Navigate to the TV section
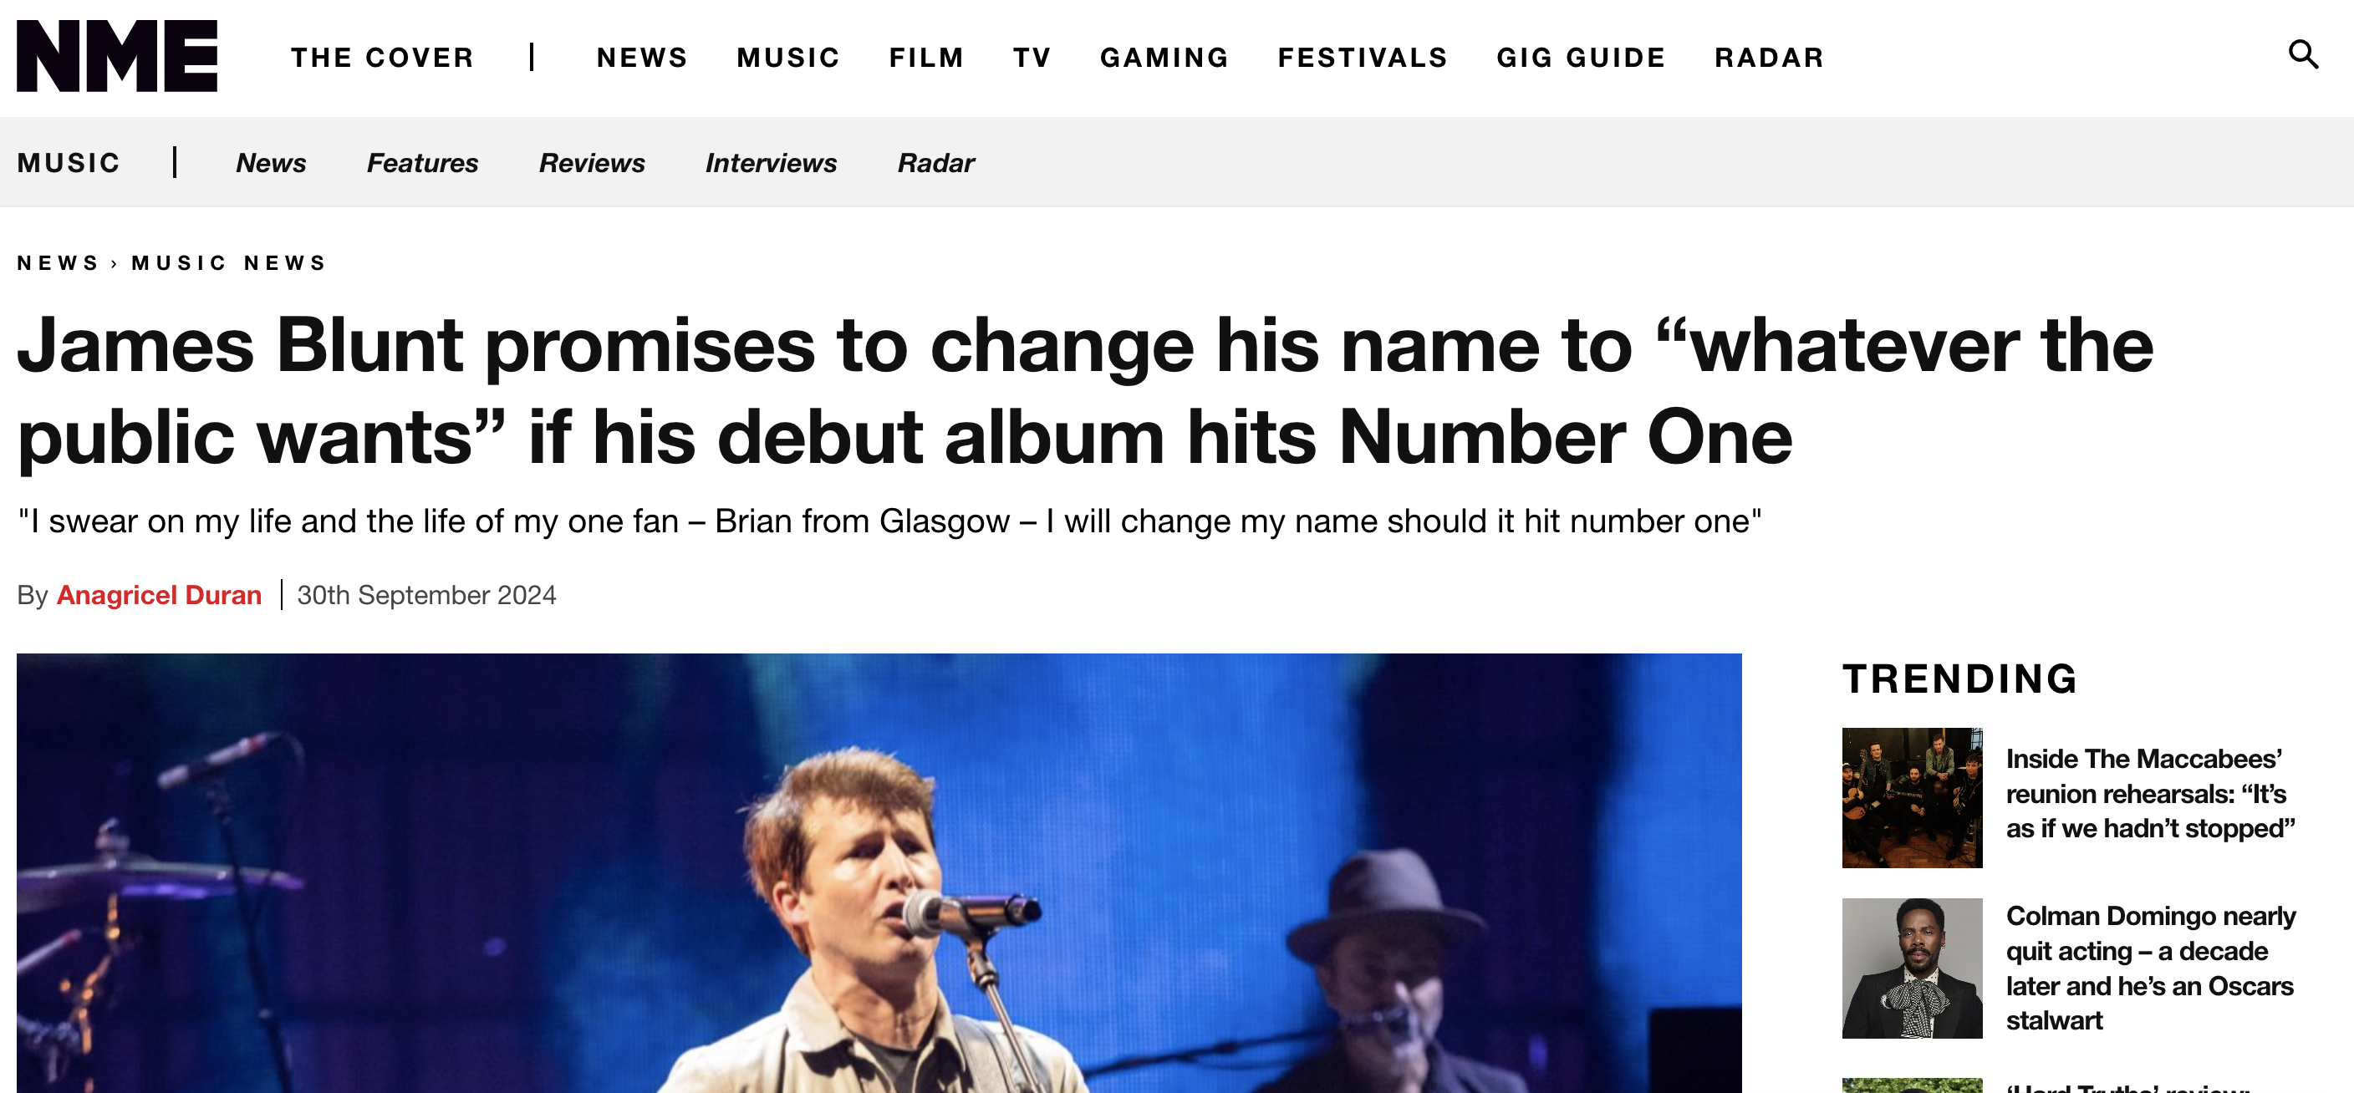Image resolution: width=2354 pixels, height=1093 pixels. (x=1032, y=58)
